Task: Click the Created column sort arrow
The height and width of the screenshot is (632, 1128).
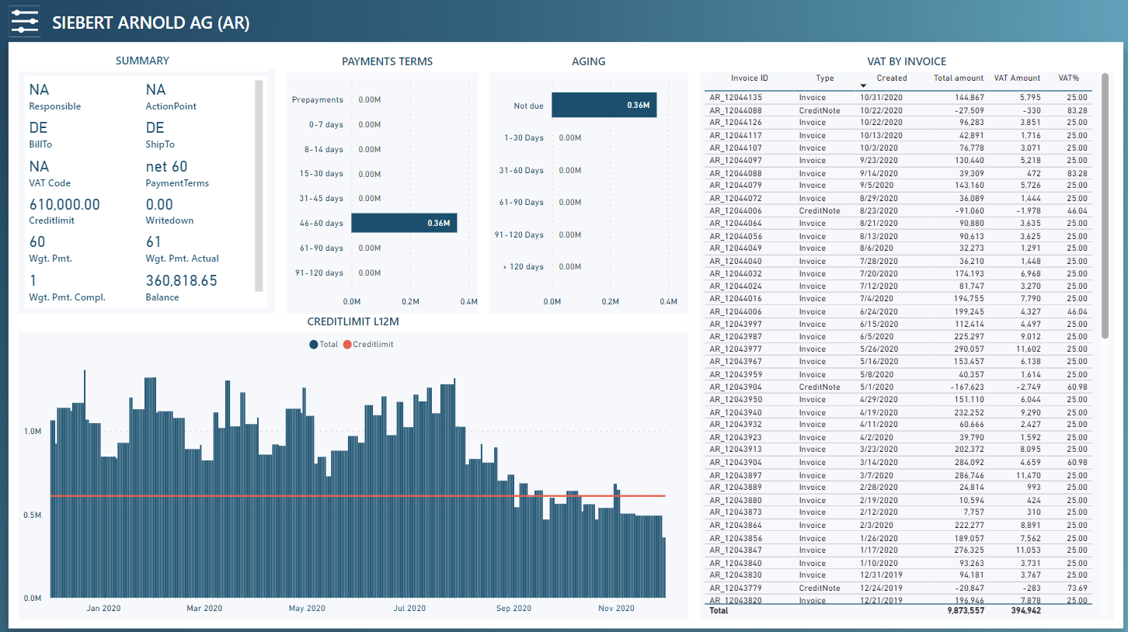Action: click(x=862, y=85)
